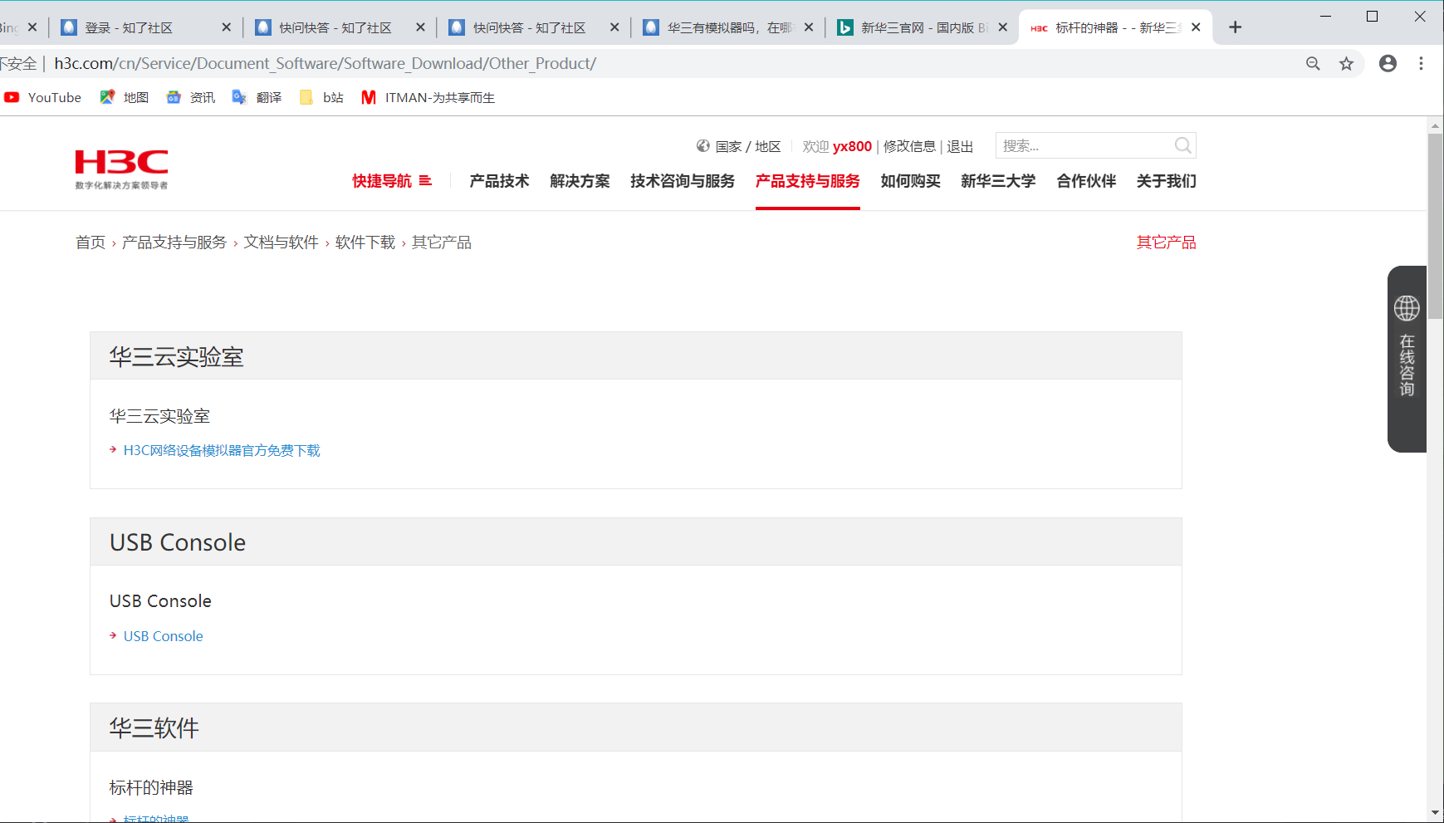Click the browser zoom magnifier icon

click(1313, 64)
